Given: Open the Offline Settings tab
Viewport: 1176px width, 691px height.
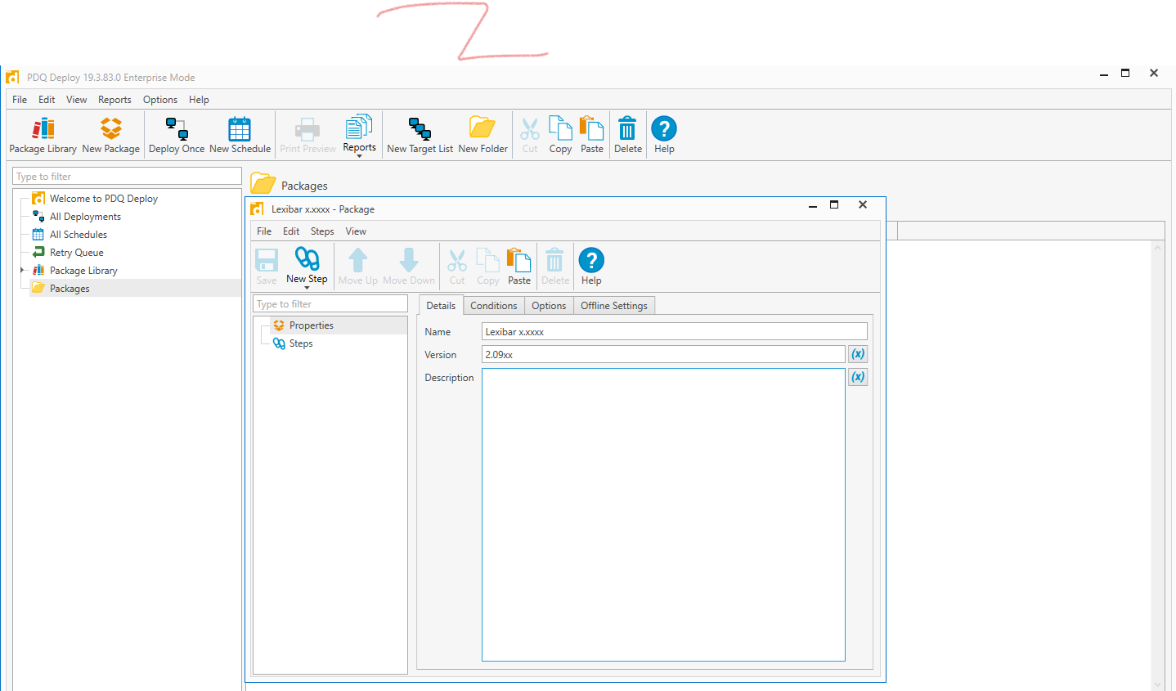Looking at the screenshot, I should tap(613, 306).
